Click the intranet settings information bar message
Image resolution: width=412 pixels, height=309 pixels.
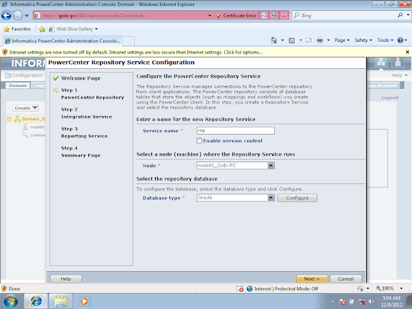136,52
